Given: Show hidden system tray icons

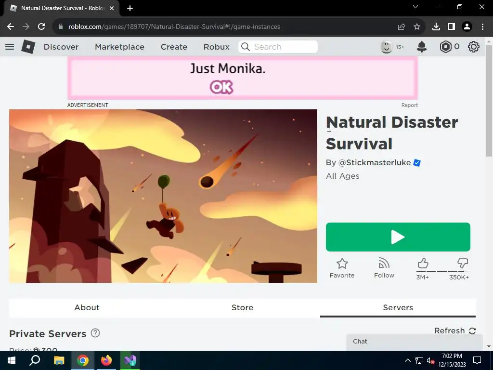Looking at the screenshot, I should pos(407,360).
